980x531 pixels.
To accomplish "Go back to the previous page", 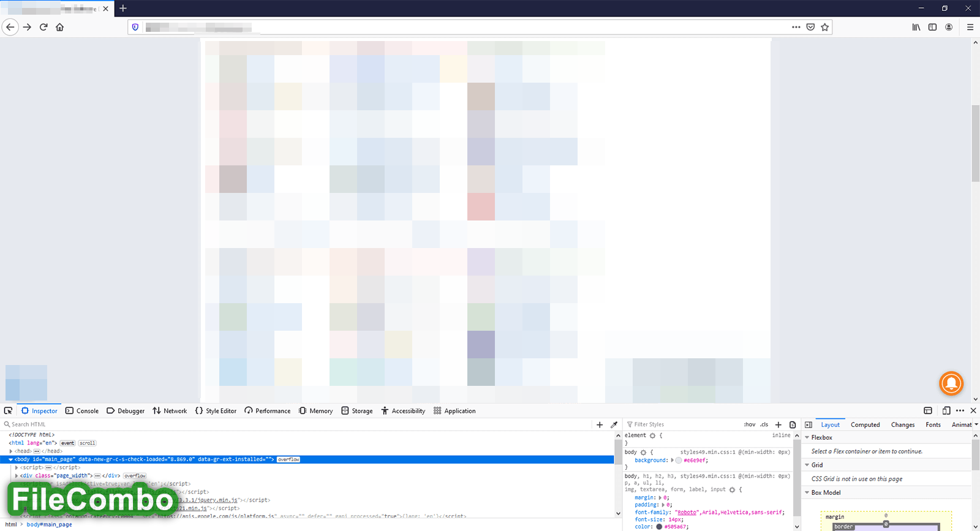I will 10,27.
